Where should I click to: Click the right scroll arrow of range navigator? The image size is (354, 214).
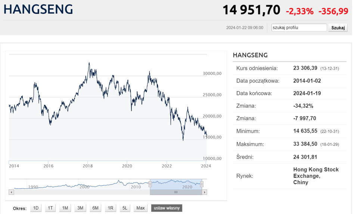coord(205,192)
